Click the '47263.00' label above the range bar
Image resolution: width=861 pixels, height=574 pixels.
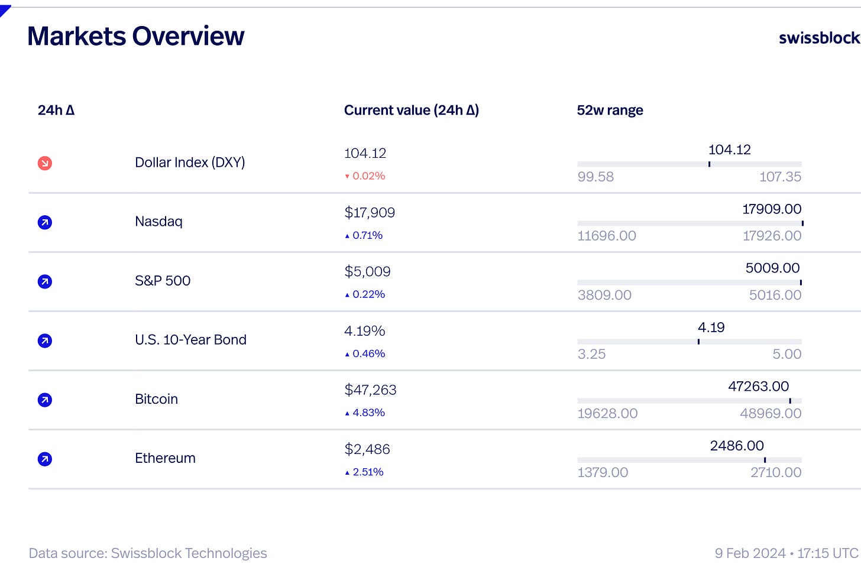coord(759,386)
